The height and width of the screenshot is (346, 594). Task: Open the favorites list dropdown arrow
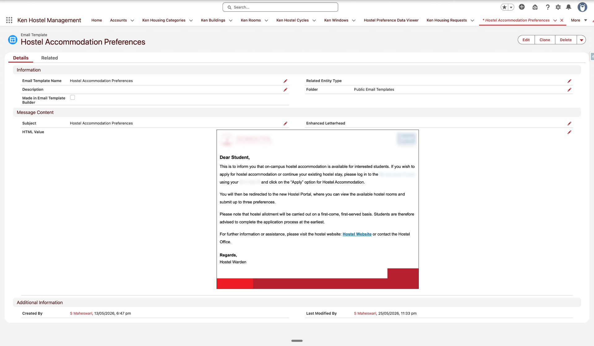tap(511, 7)
